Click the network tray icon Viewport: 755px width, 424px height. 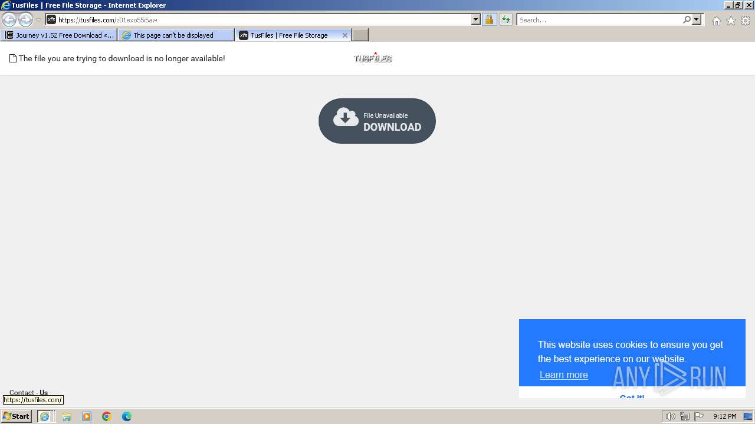pyautogui.click(x=685, y=416)
